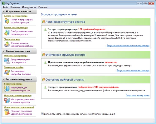Click the manual registry cleaning broom icon
The height and width of the screenshot is (124, 156).
[x=7, y=32]
